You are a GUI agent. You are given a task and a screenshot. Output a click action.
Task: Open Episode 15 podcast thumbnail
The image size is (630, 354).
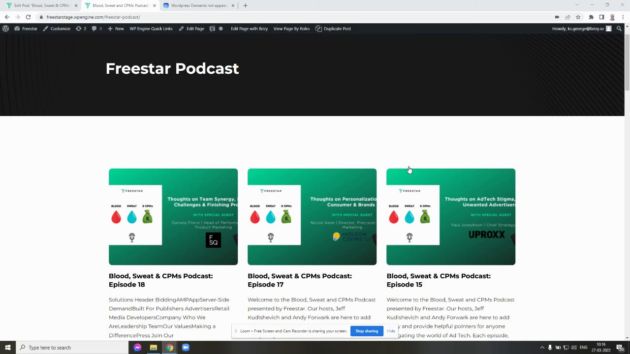pos(451,217)
